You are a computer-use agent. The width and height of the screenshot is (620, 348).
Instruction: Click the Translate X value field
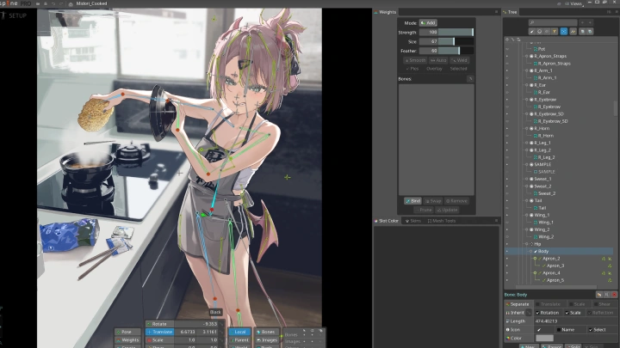185,332
